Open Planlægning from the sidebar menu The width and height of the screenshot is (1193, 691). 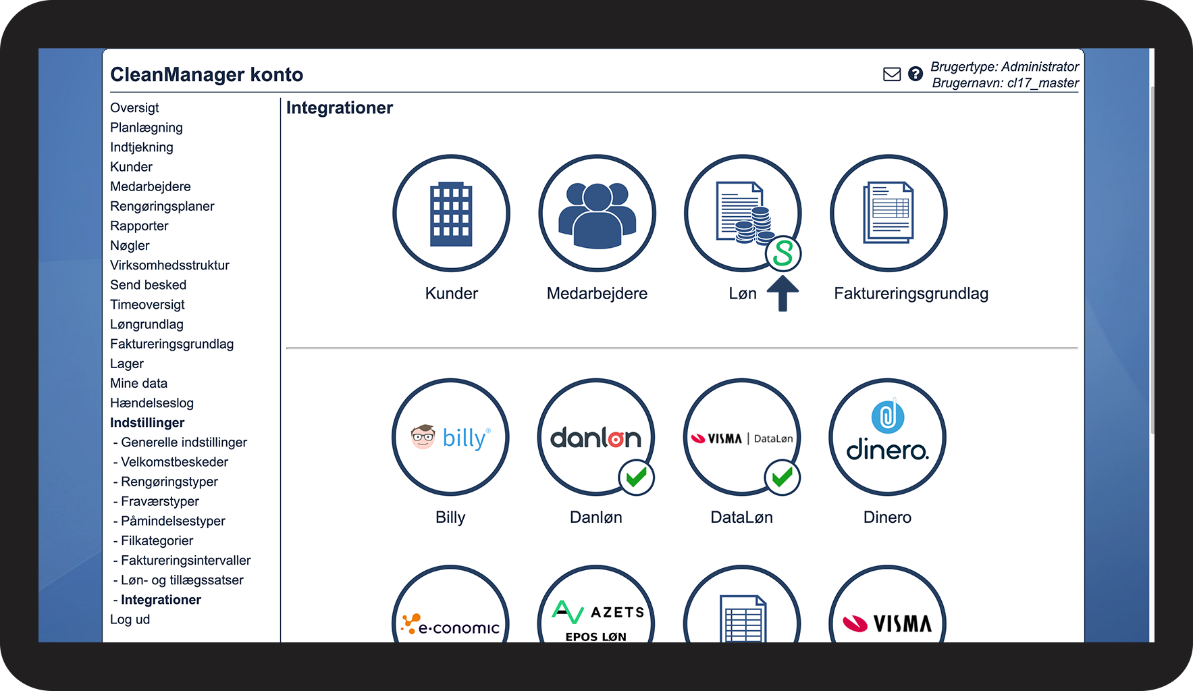tap(147, 128)
